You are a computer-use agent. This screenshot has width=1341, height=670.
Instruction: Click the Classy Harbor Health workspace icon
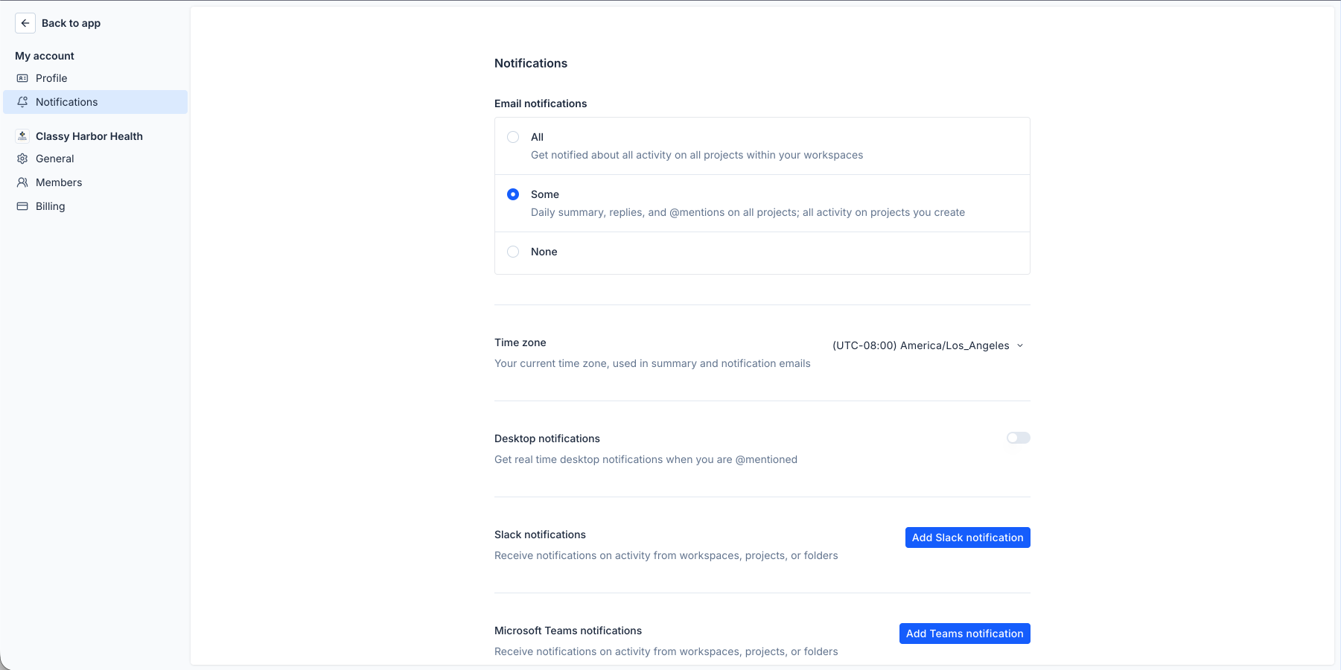(22, 135)
